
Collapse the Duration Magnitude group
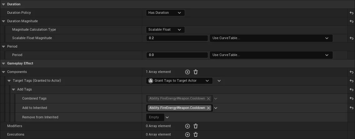[x=3, y=21]
